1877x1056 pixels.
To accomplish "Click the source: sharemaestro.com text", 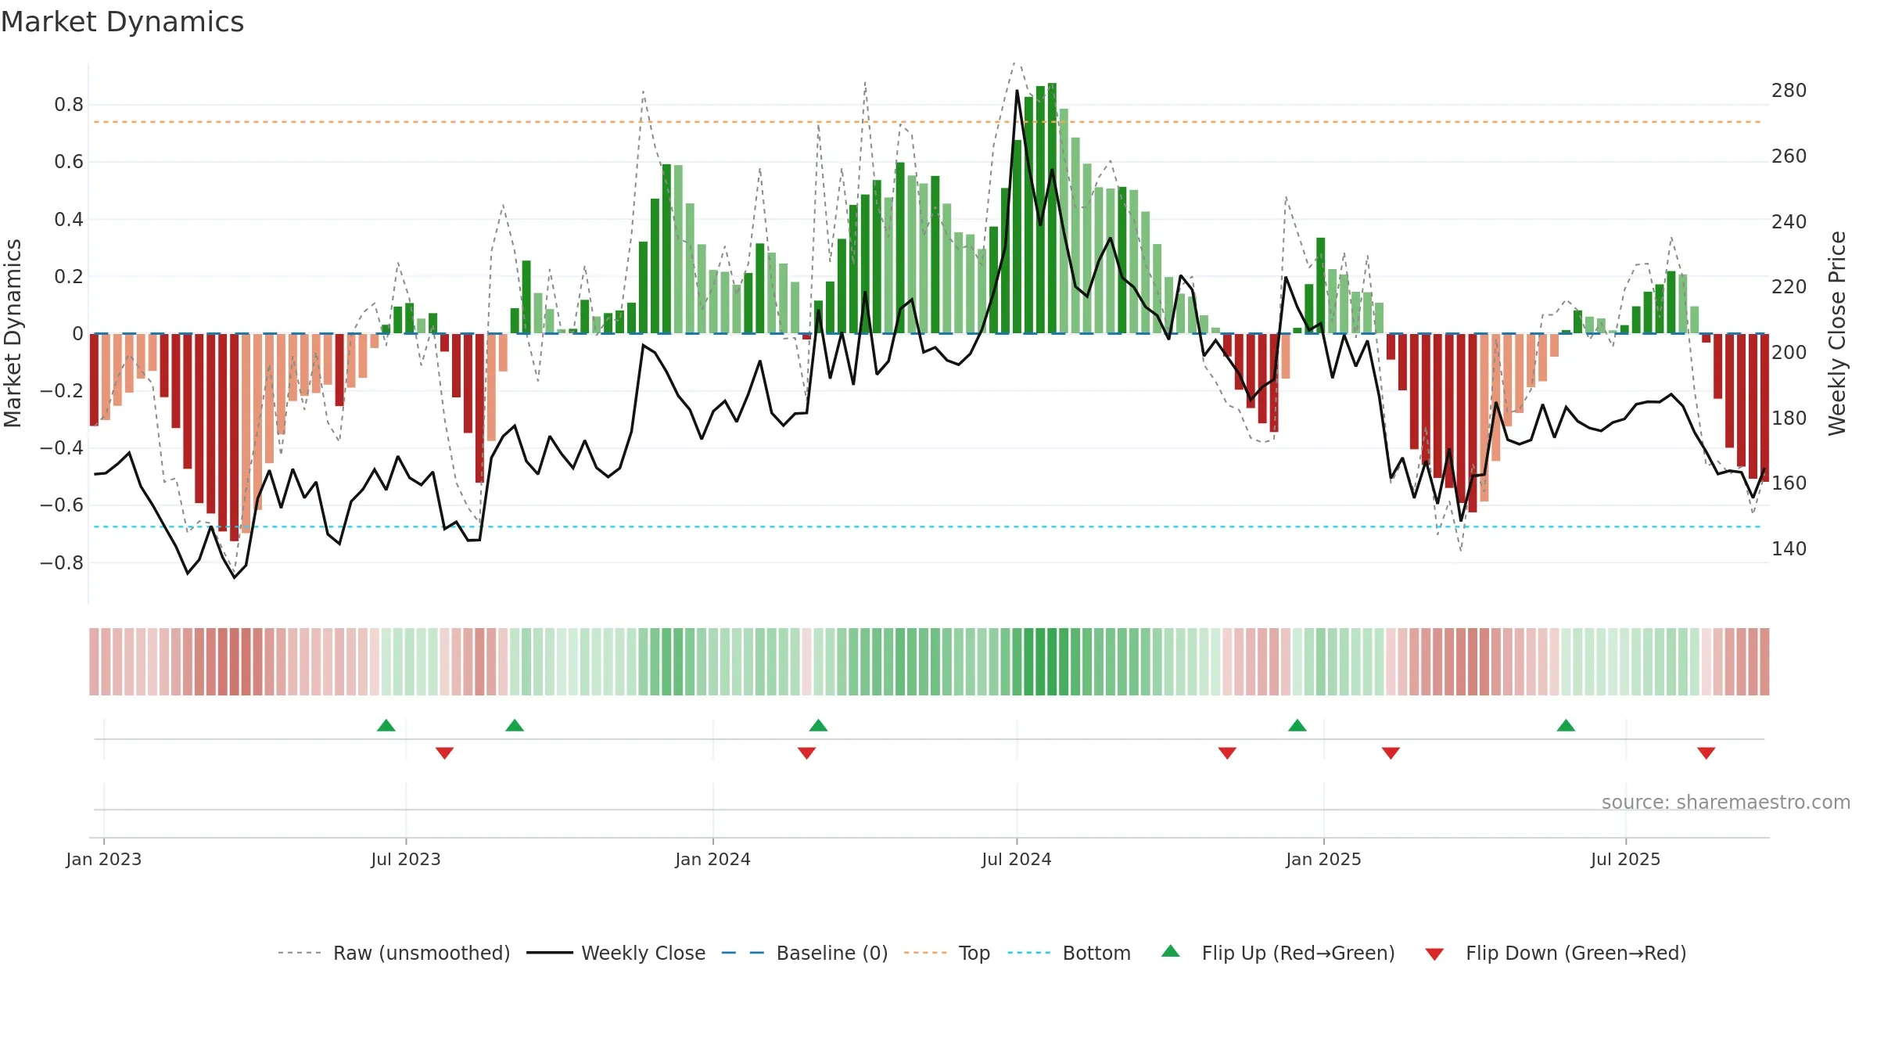I will click(x=1726, y=802).
